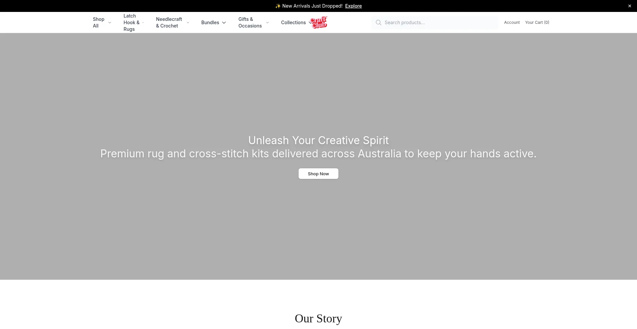The width and height of the screenshot is (637, 329).
Task: Follow the Explore link in banner
Action: point(353,6)
